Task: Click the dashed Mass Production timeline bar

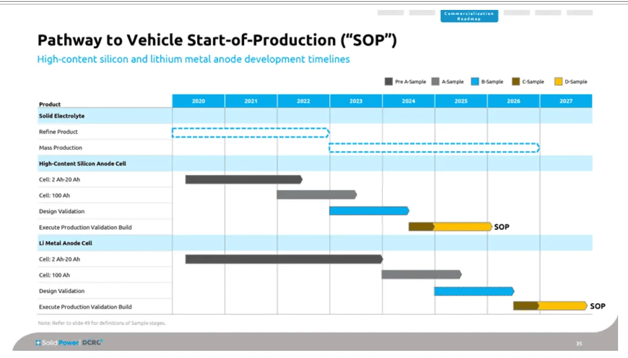Action: (x=434, y=148)
